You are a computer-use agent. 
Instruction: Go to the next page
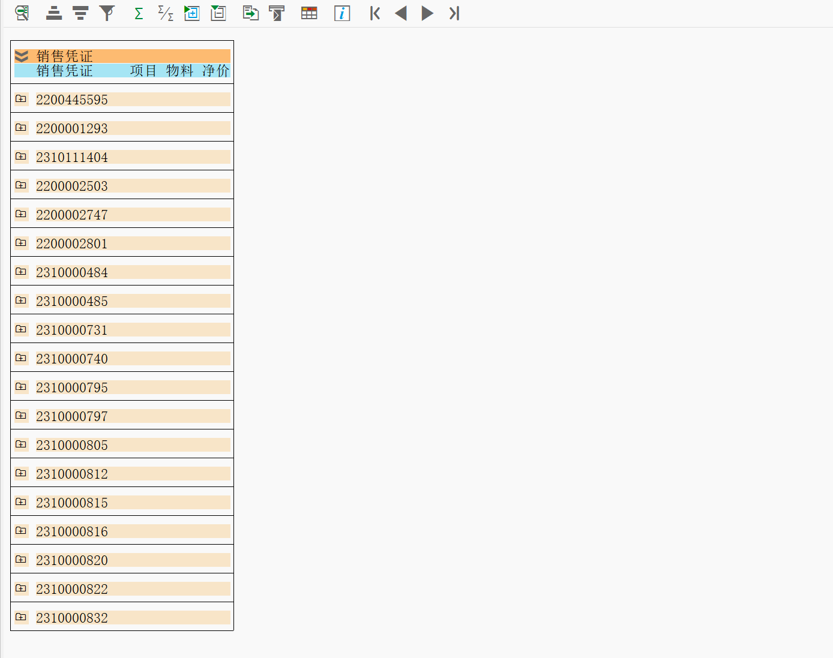(x=427, y=13)
